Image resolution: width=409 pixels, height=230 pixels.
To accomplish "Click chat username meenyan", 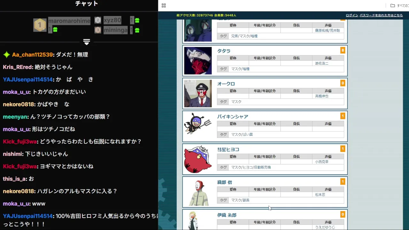I will 15,117.
